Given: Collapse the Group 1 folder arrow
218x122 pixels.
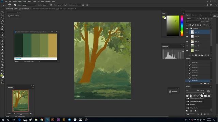Looking at the screenshot, I should (190, 28).
